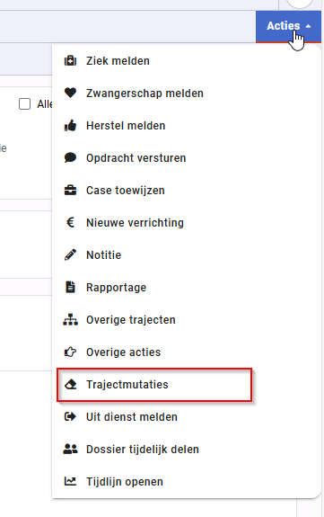Click the euro sign icon for Nieuwe verrichting

[x=70, y=223]
